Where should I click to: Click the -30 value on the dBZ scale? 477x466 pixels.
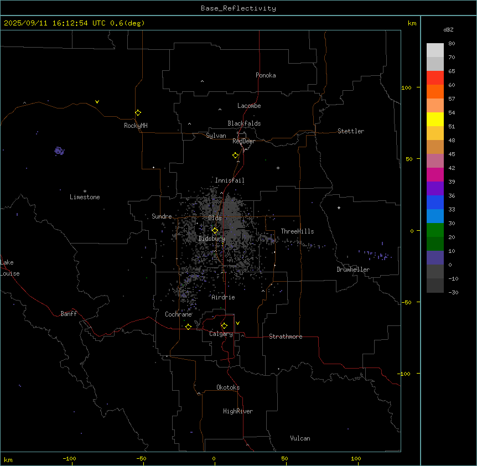(x=453, y=292)
